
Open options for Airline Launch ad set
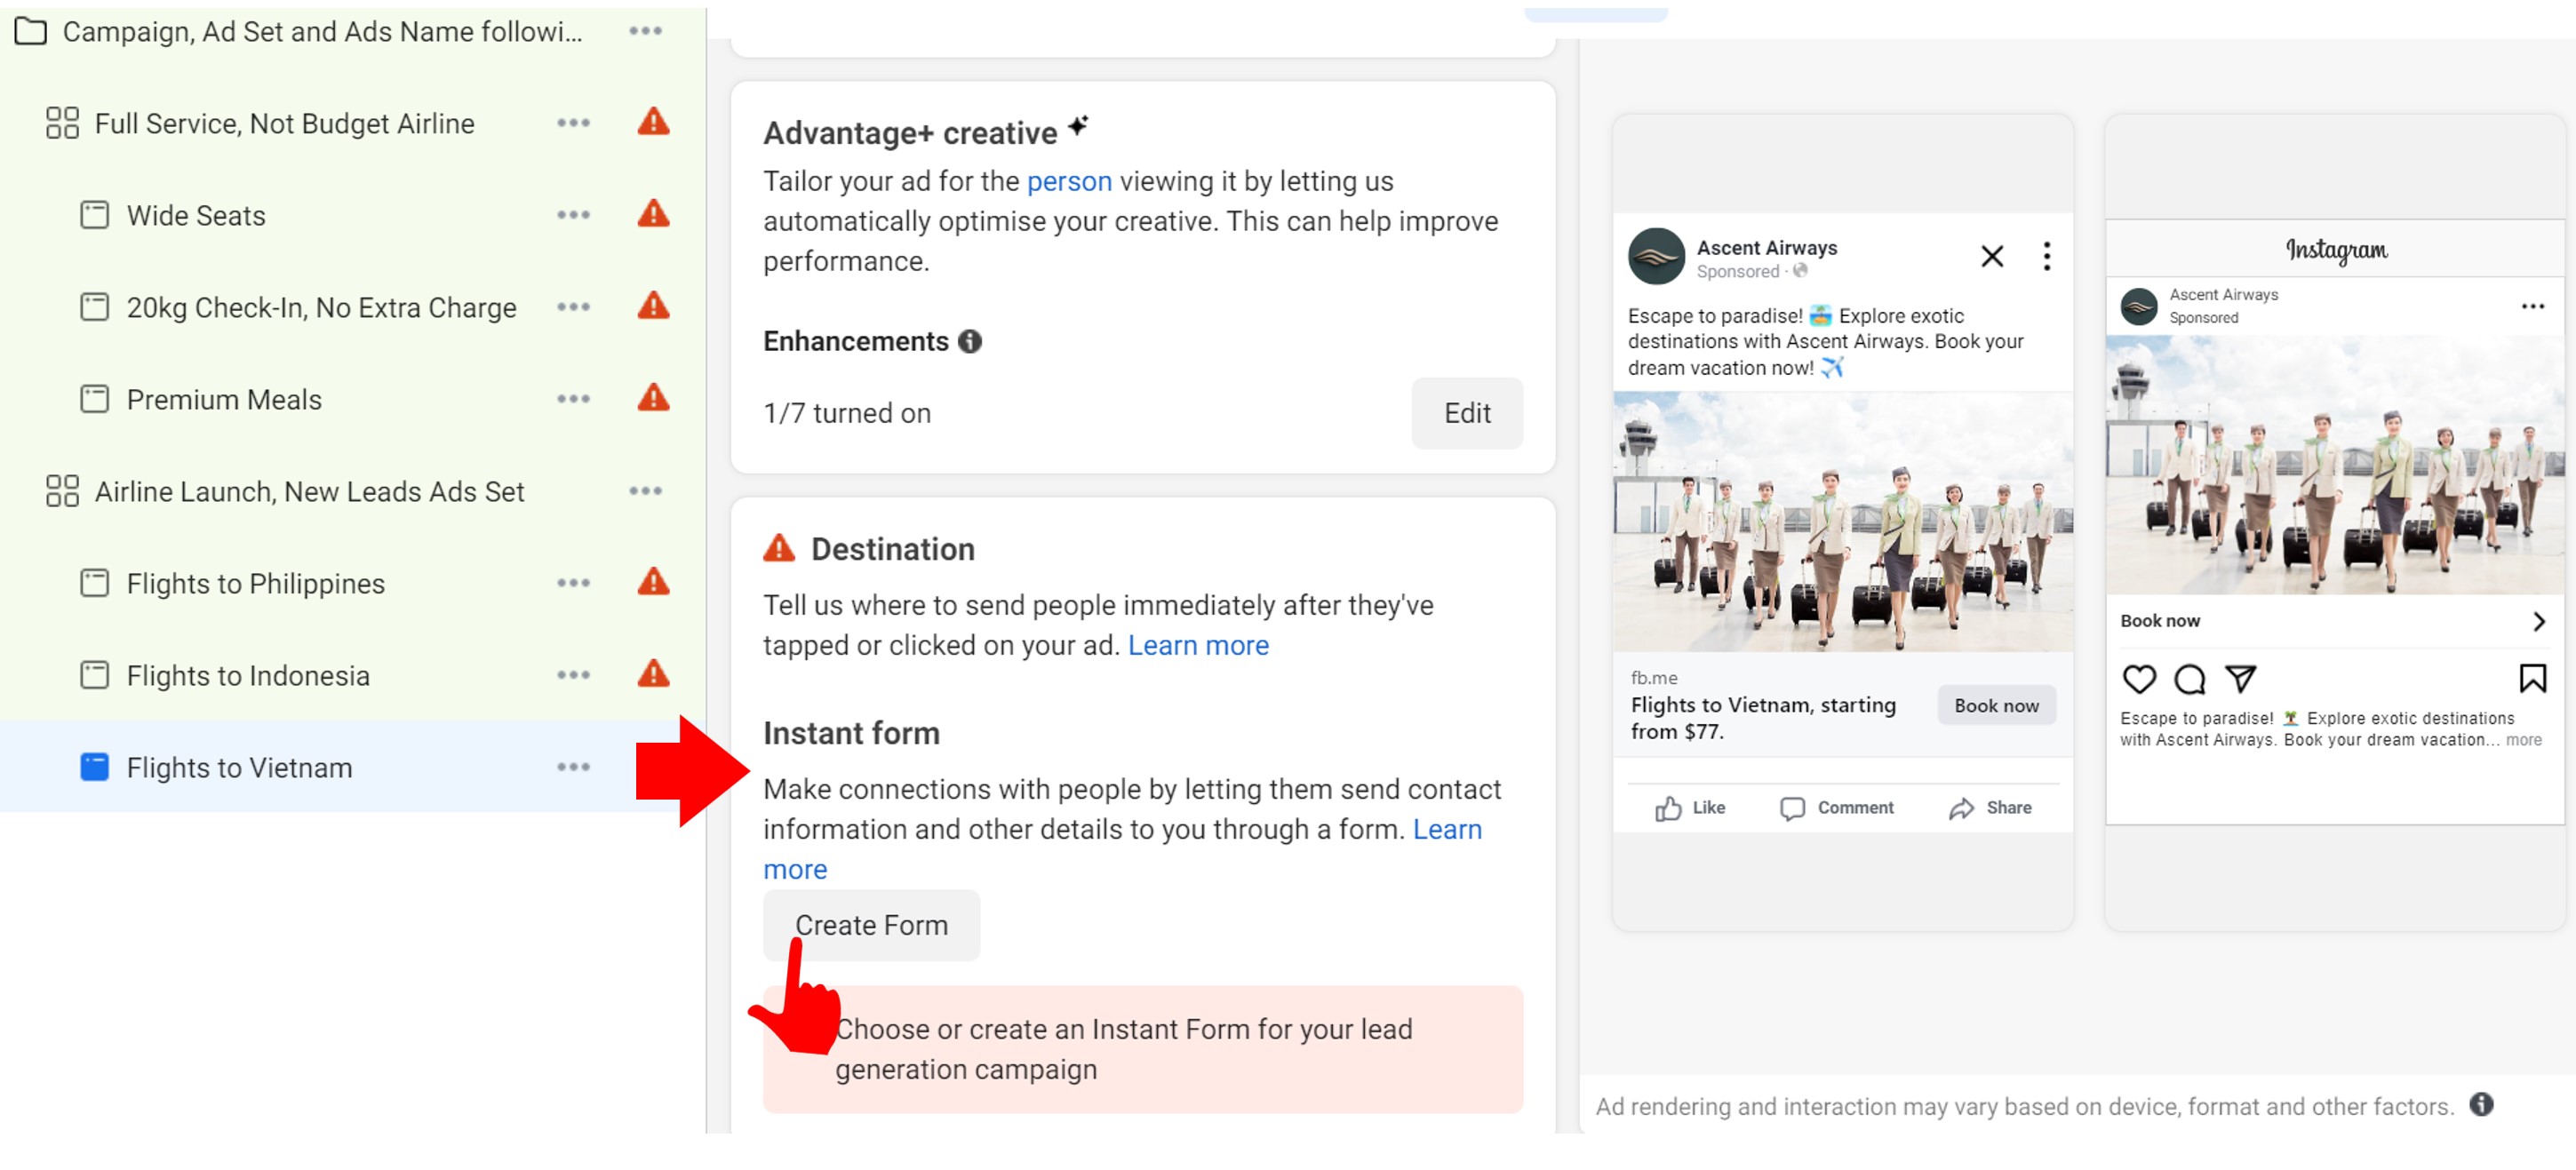(x=645, y=491)
